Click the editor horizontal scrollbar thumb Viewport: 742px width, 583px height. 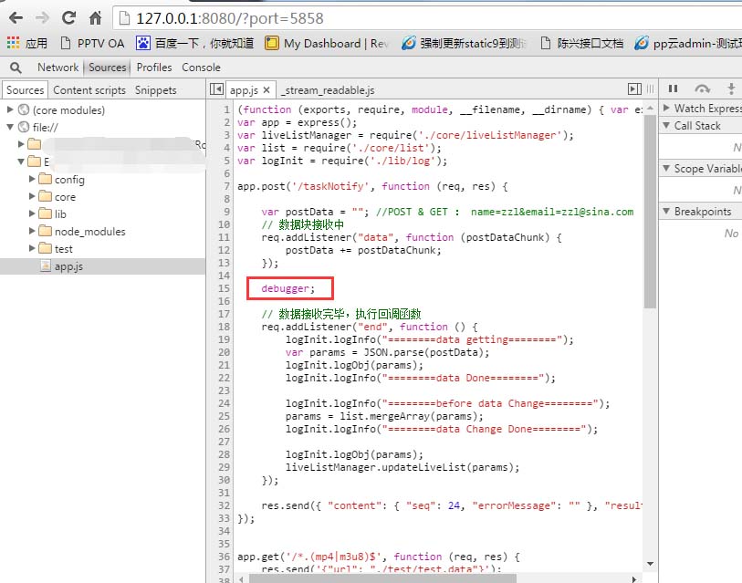[x=382, y=578]
